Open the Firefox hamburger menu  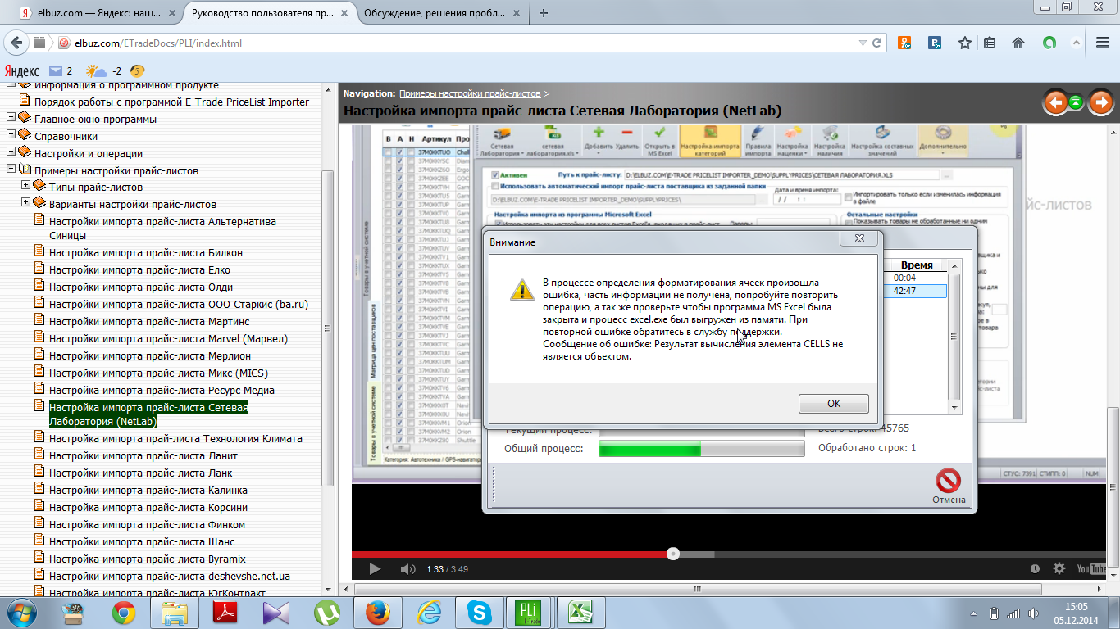coord(1102,43)
